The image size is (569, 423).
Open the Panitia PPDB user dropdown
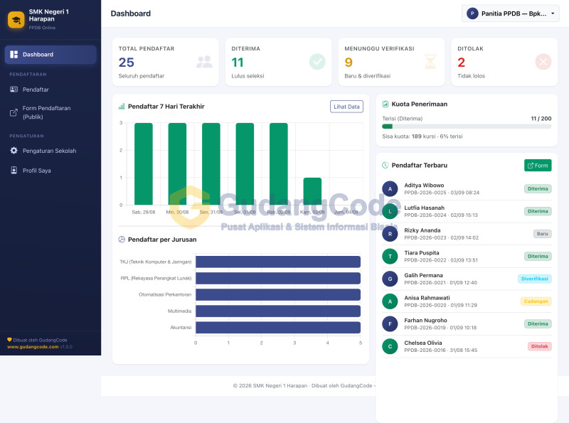click(511, 14)
